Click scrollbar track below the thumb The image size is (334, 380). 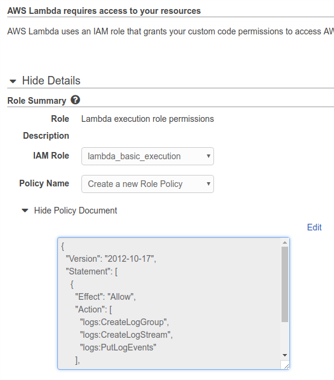tap(285, 337)
